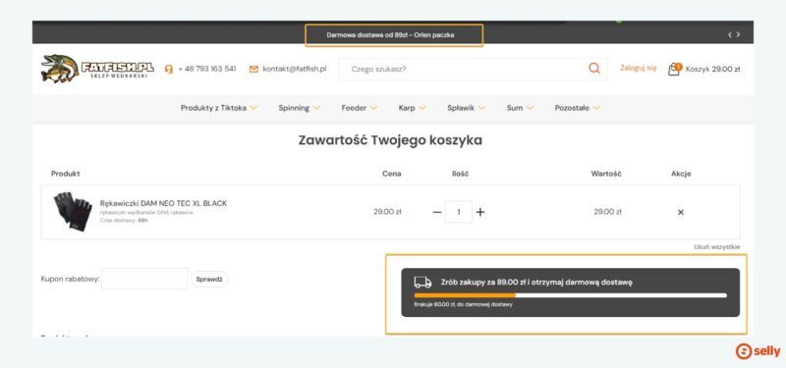Remove gloves with the X icon

pos(681,212)
